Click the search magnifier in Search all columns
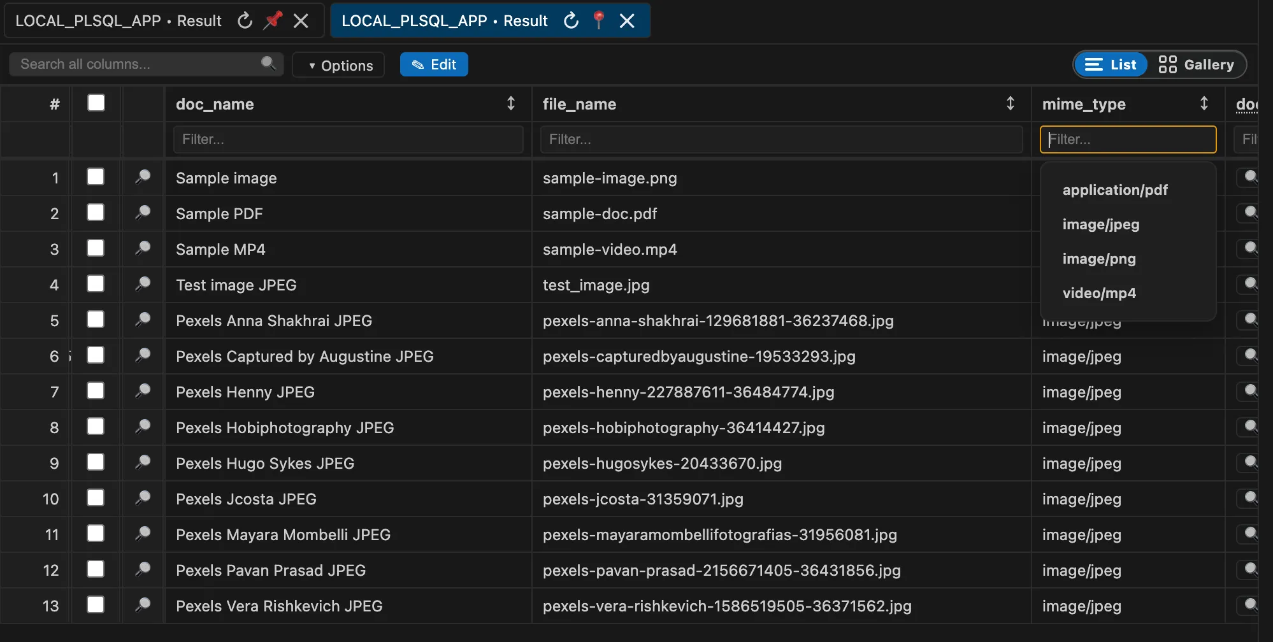Viewport: 1273px width, 642px height. coord(268,64)
